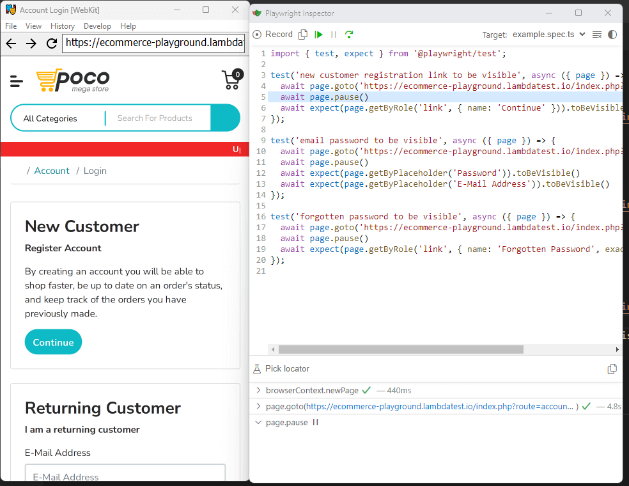Click the Continue button under New Customer
The height and width of the screenshot is (486, 629).
(x=53, y=342)
